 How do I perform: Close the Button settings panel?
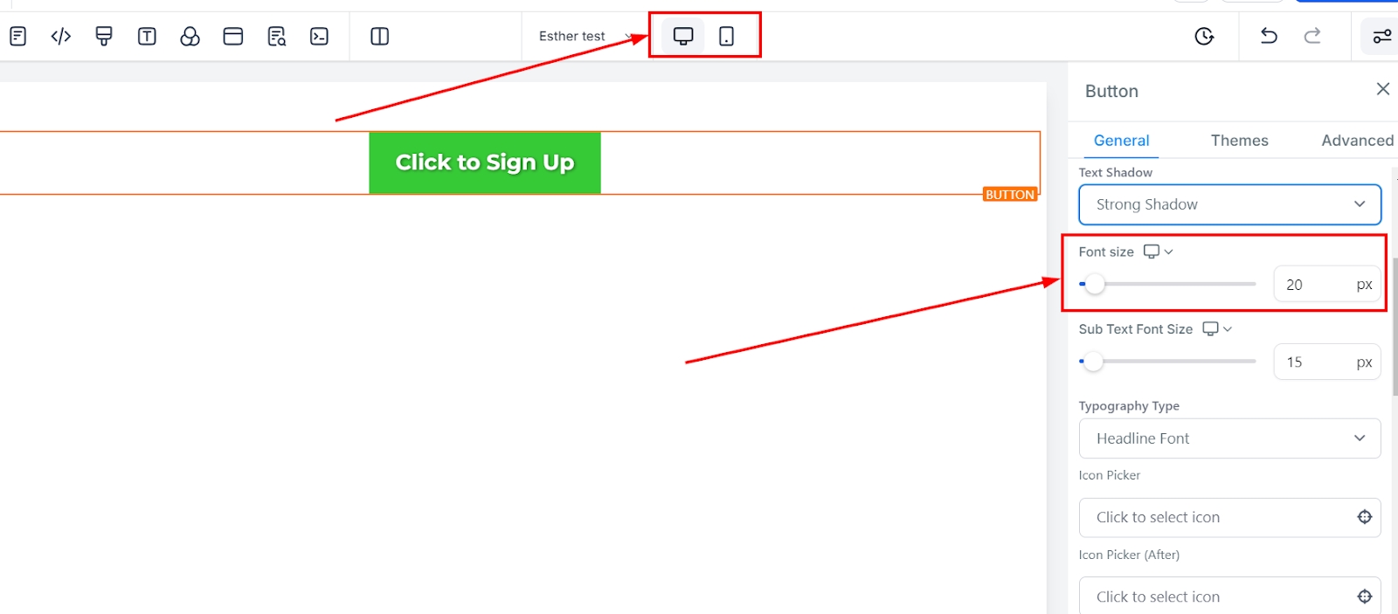[x=1383, y=89]
